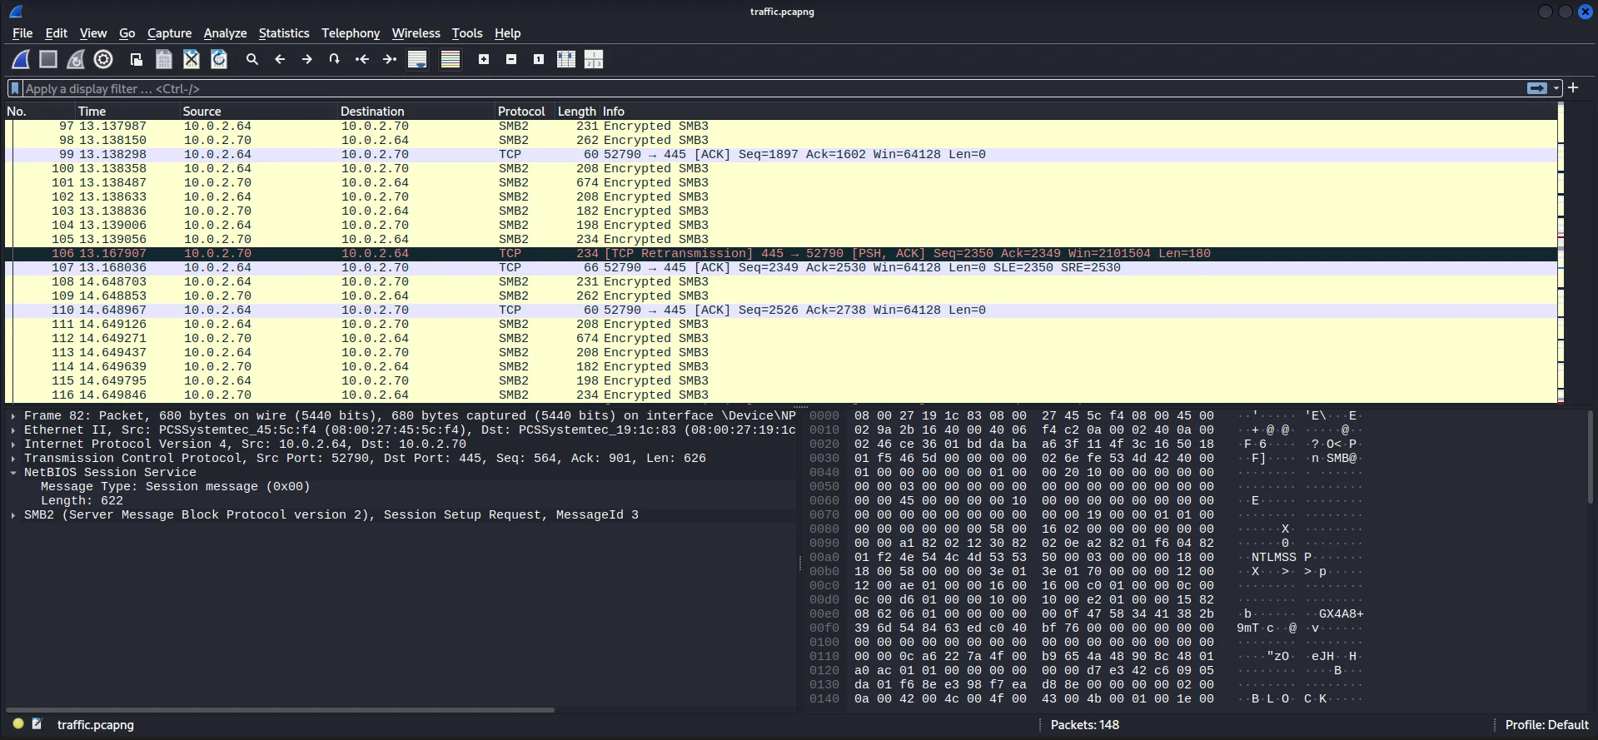Toggle packet colorization rules button
The height and width of the screenshot is (740, 1598).
(451, 59)
